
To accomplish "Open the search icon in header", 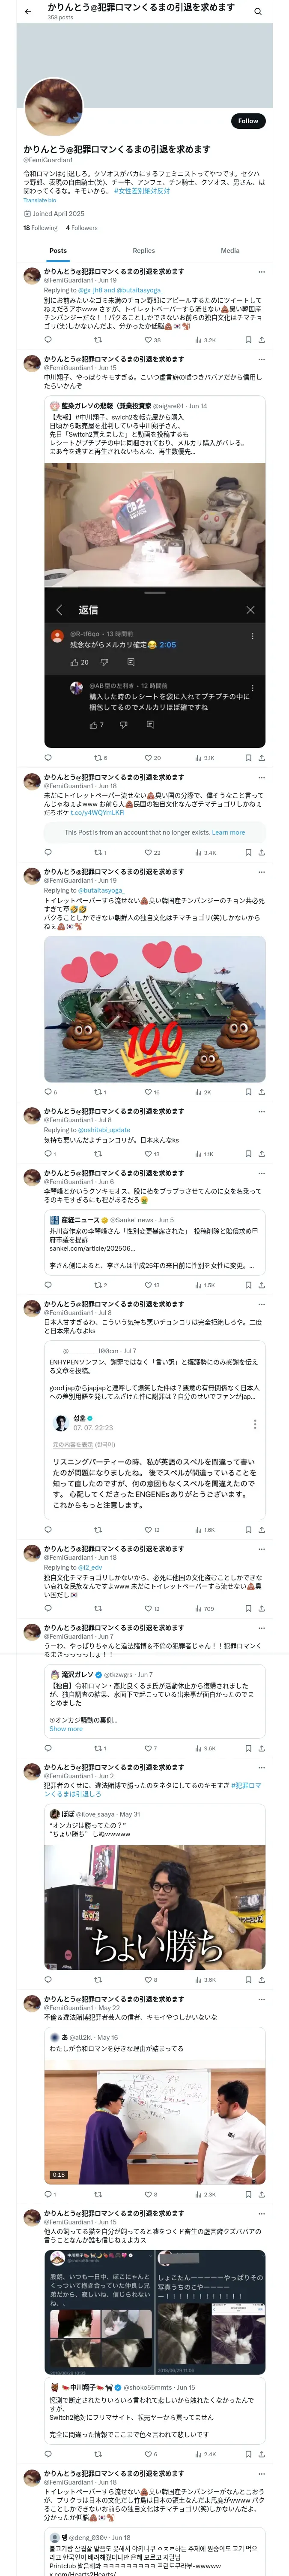I will [x=257, y=12].
